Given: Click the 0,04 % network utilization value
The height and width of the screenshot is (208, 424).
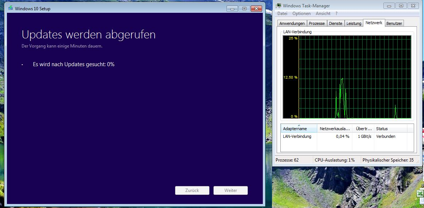Looking at the screenshot, I should [x=342, y=136].
